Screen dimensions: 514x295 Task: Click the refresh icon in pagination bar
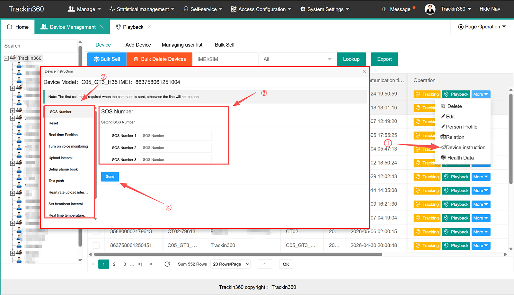point(167,264)
